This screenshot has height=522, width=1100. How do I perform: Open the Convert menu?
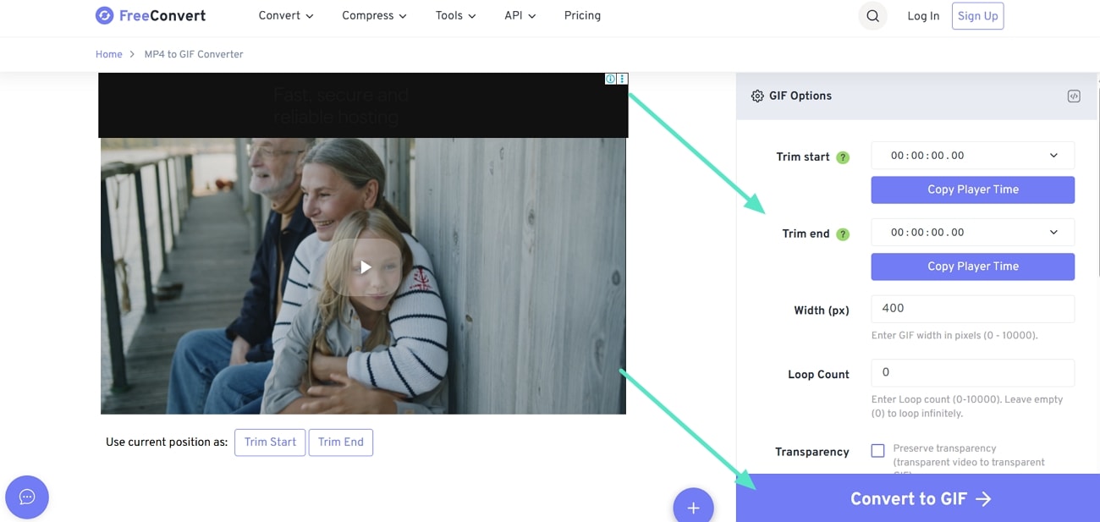pos(286,16)
